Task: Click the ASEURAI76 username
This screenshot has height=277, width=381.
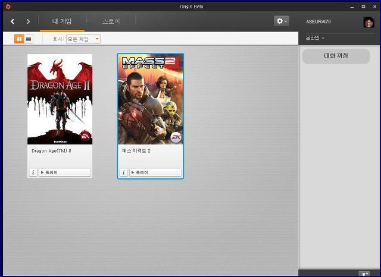Action: pyautogui.click(x=318, y=21)
